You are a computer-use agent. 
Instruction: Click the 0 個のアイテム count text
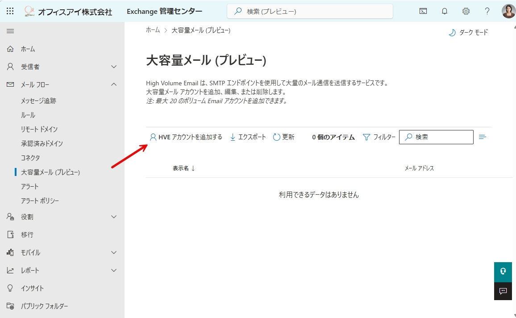pos(333,137)
